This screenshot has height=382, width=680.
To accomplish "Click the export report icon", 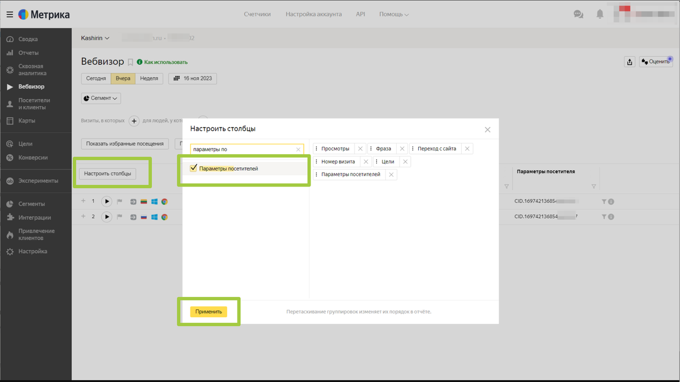I will click(630, 62).
